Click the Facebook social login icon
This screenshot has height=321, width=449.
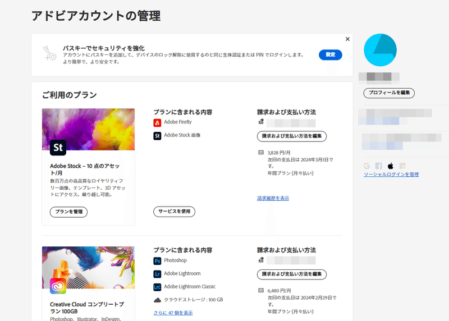click(378, 166)
